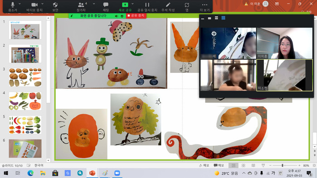Image resolution: width=317 pixels, height=178 pixels.
Task: Switch to Slide Sorter view
Action: point(244,165)
